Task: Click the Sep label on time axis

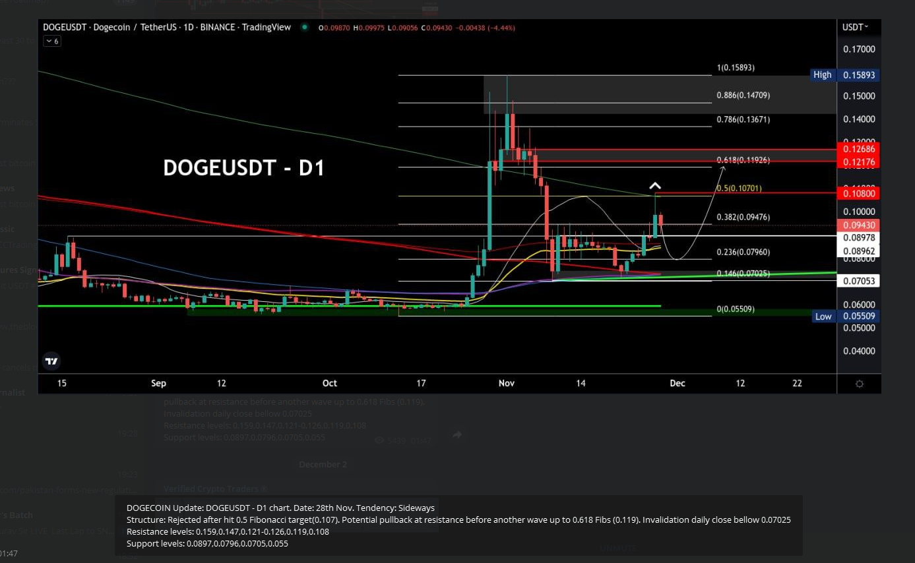Action: [x=158, y=383]
